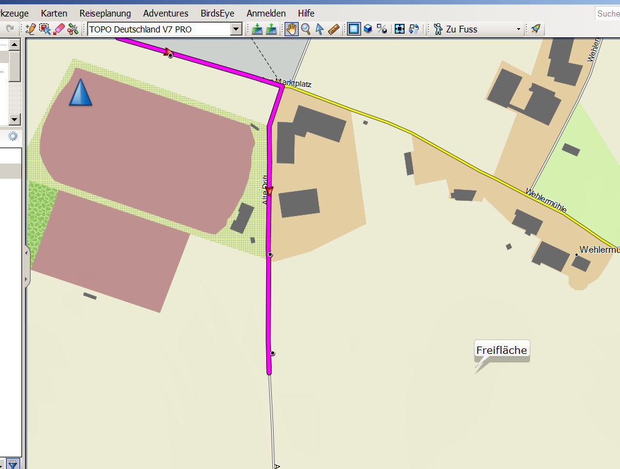
Task: Toggle the 2D map view button
Action: [x=354, y=29]
